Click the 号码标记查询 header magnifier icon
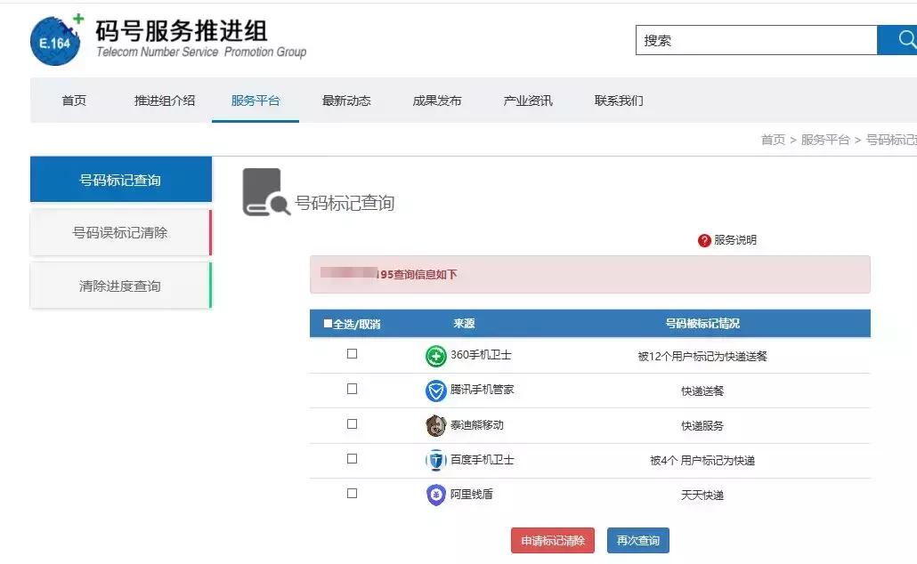 tap(264, 194)
